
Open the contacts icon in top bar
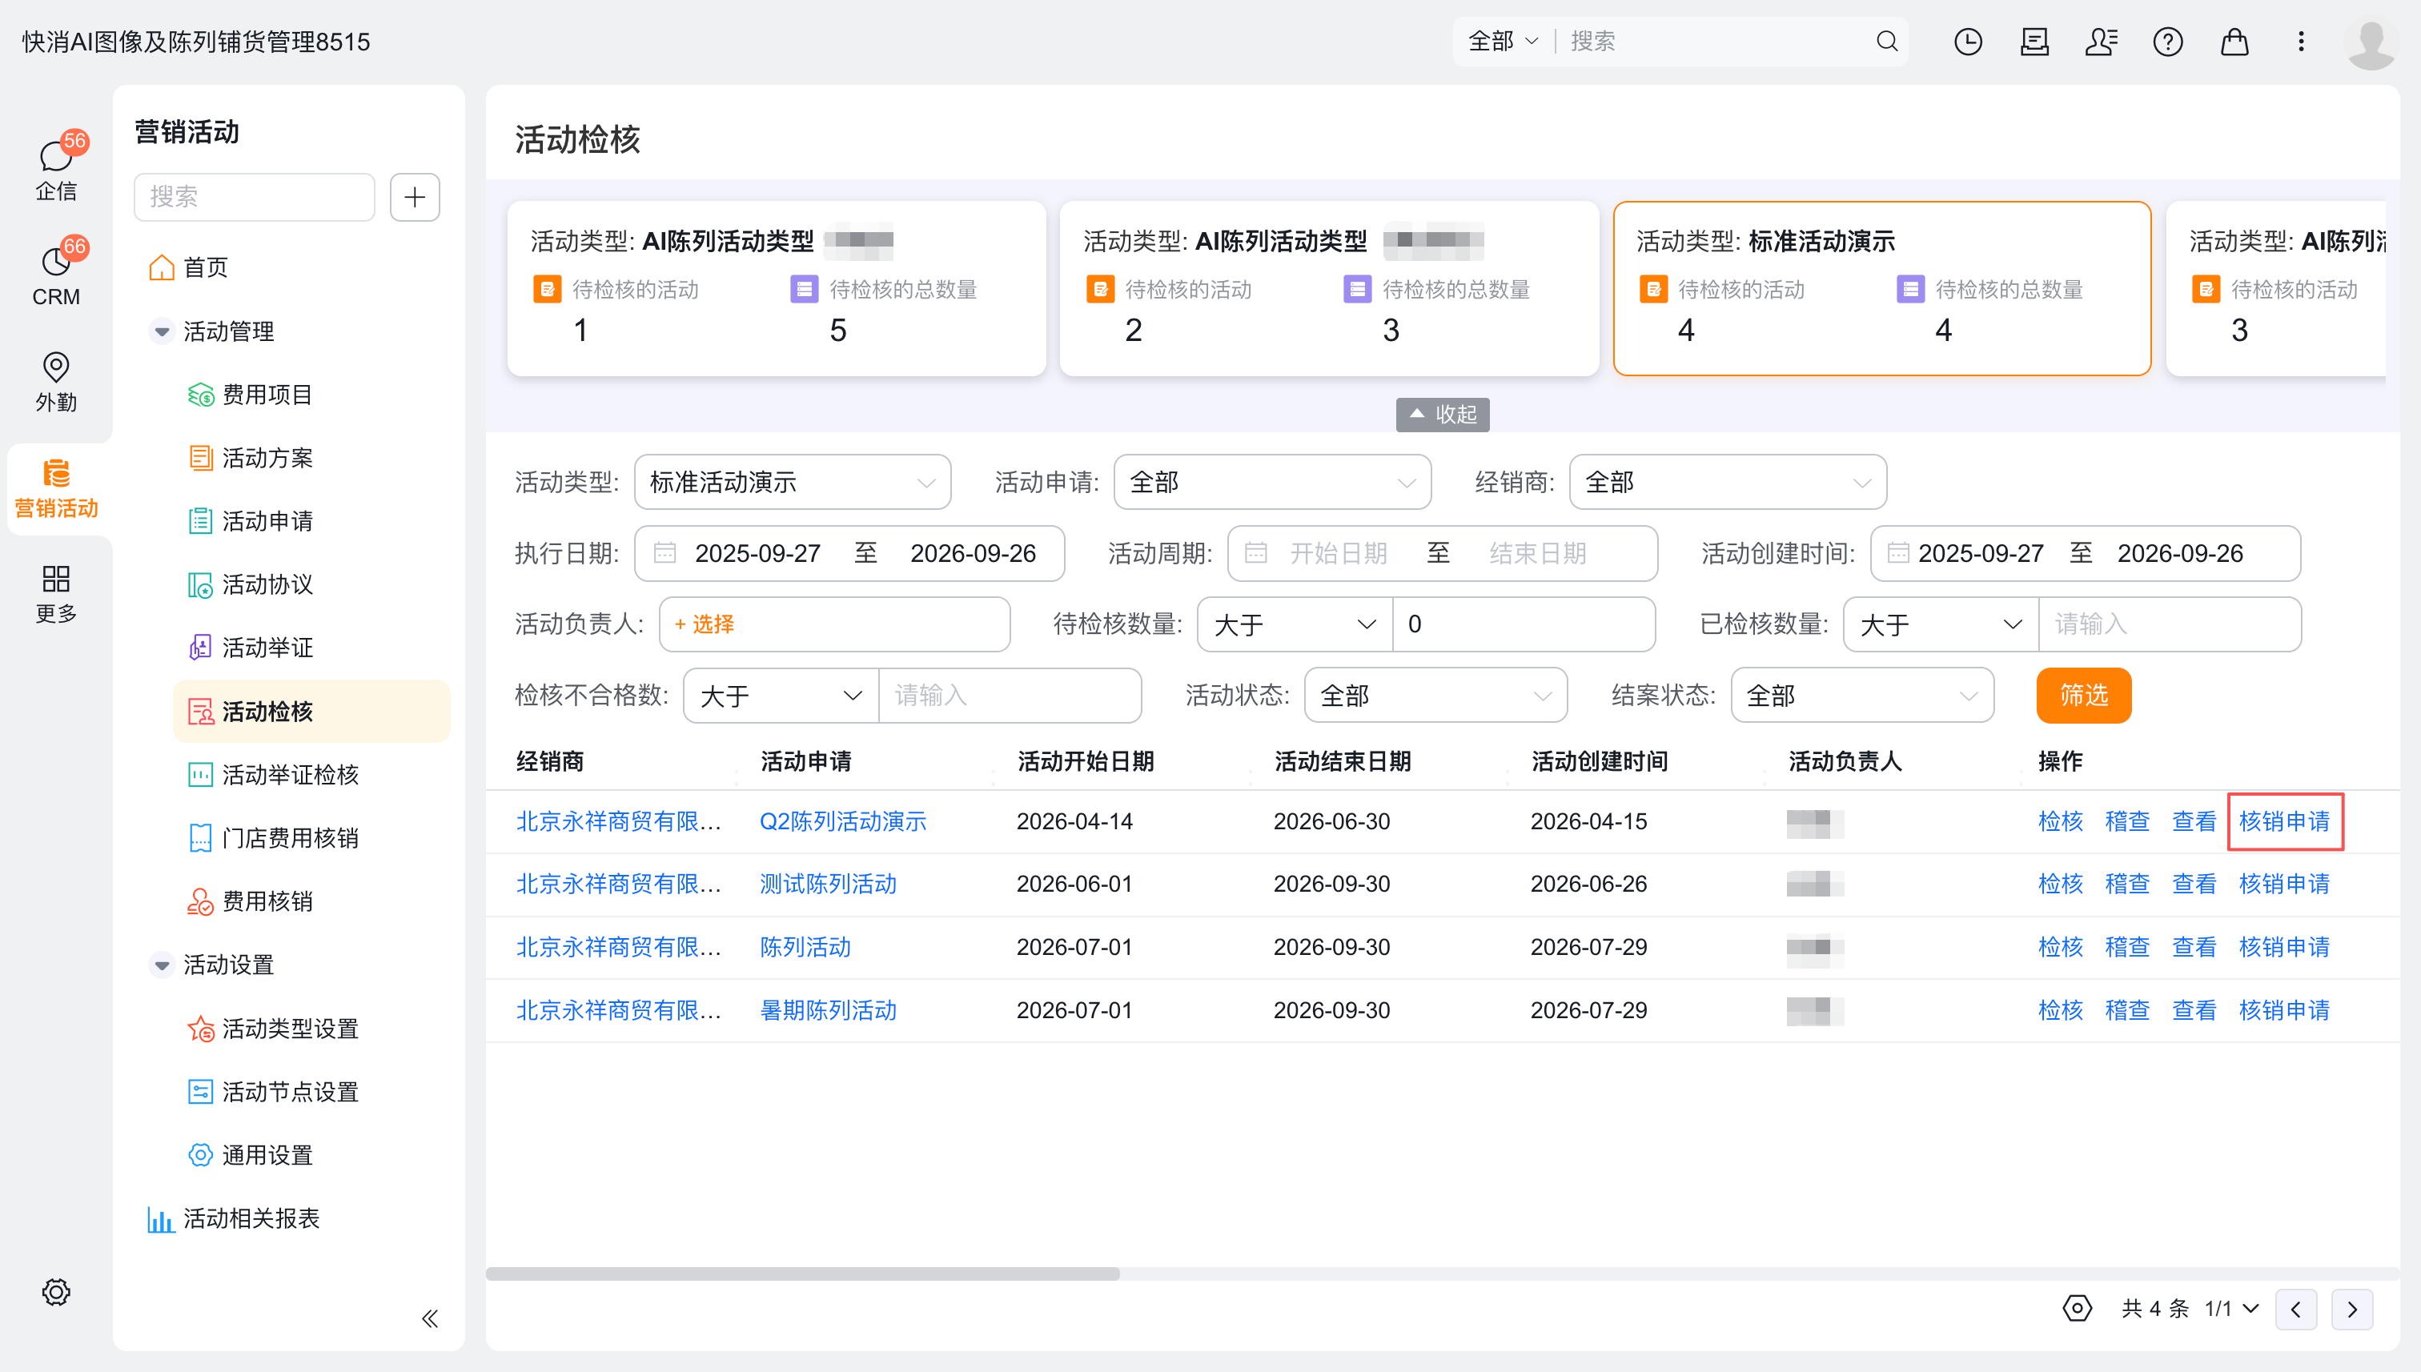tap(2101, 42)
